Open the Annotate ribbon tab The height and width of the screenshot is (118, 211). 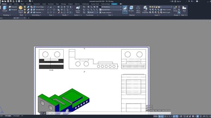tap(51, 4)
